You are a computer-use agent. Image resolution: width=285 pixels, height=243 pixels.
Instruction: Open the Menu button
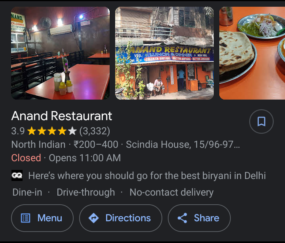pyautogui.click(x=42, y=218)
